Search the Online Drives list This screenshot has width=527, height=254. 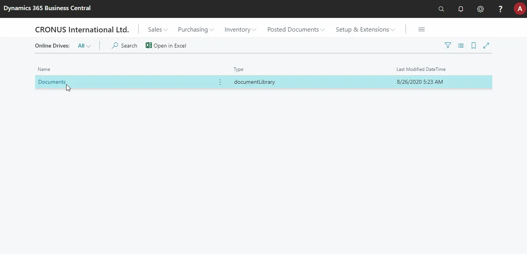click(125, 46)
